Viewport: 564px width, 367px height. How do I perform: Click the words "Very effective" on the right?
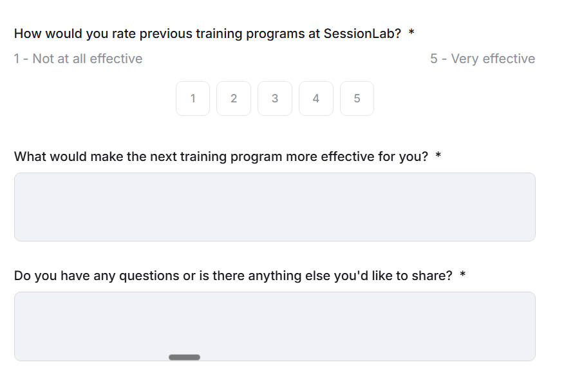tap(493, 59)
